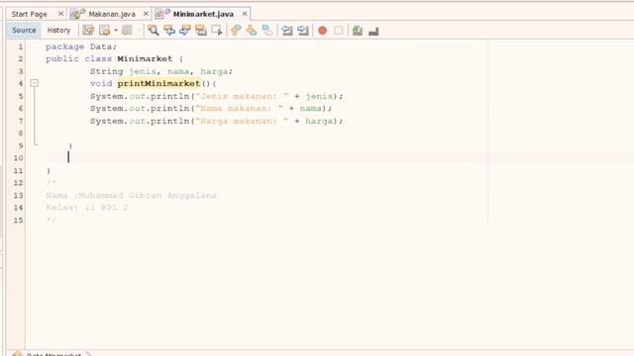Click the 'Jenis makanan: ' string literal
634x356 pixels.
pyautogui.click(x=242, y=96)
